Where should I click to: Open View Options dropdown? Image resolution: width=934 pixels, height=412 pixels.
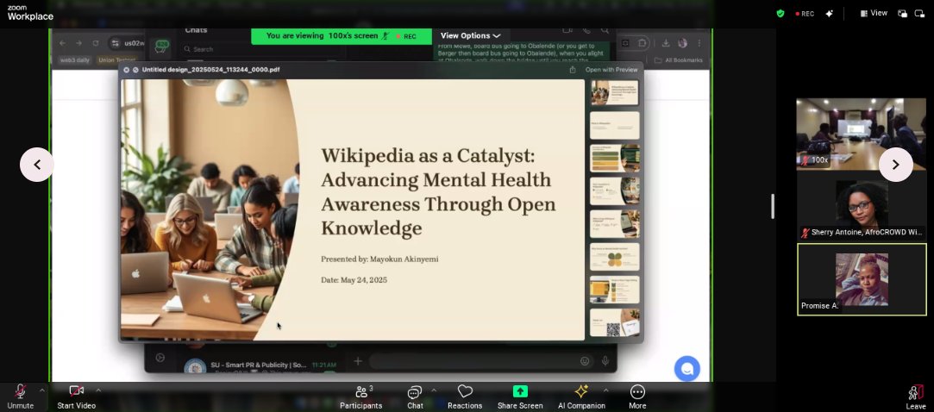click(x=470, y=35)
